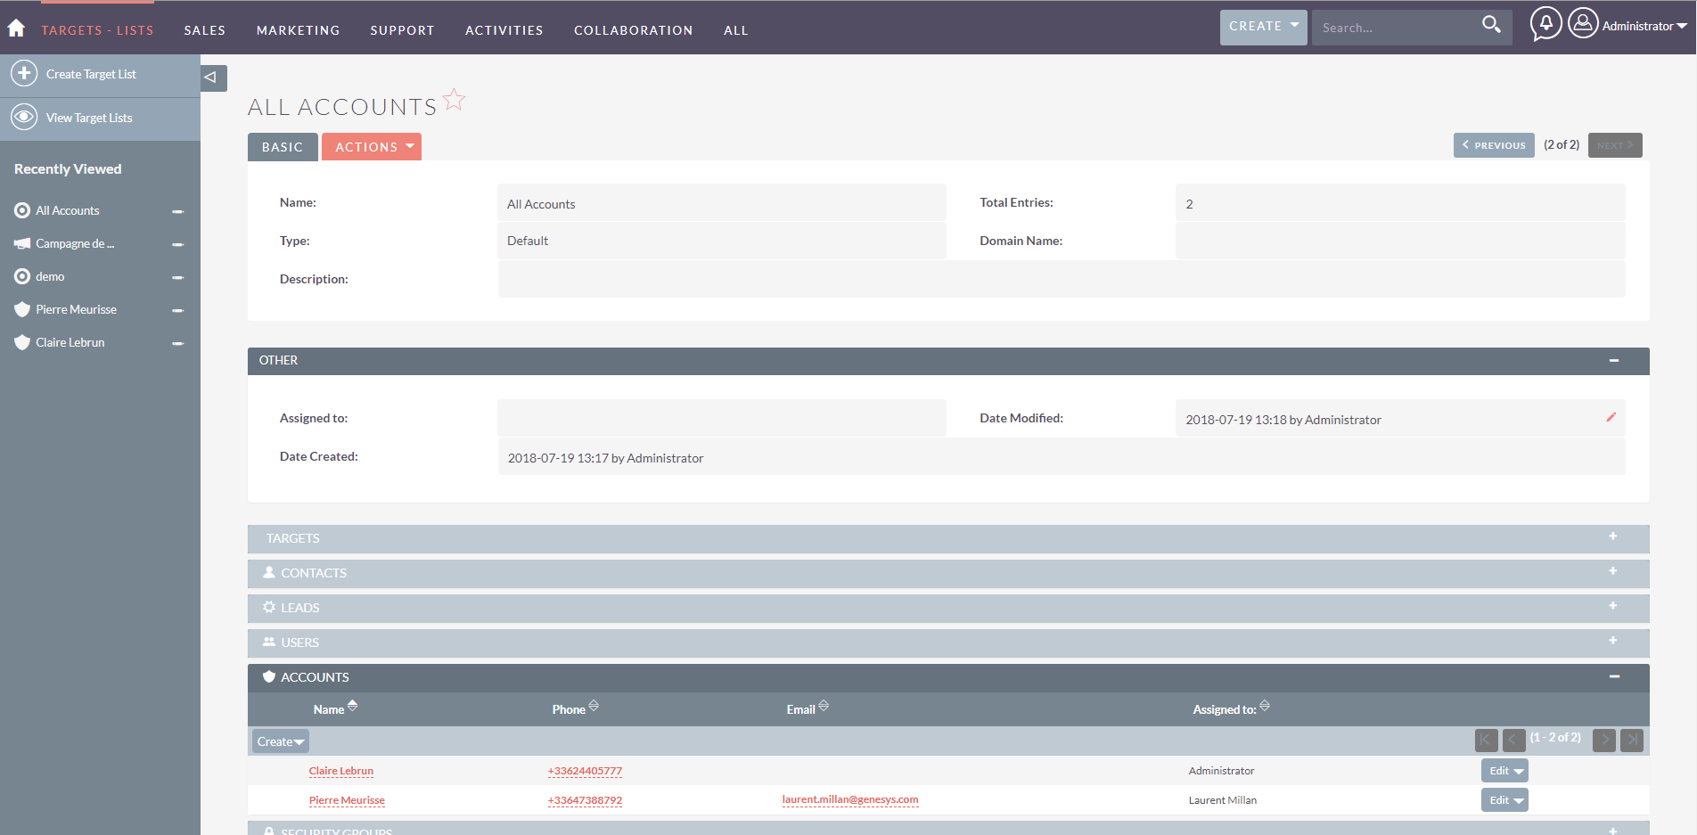Click the home icon in top navigation
Screen dimensions: 1697x835
pos(16,29)
